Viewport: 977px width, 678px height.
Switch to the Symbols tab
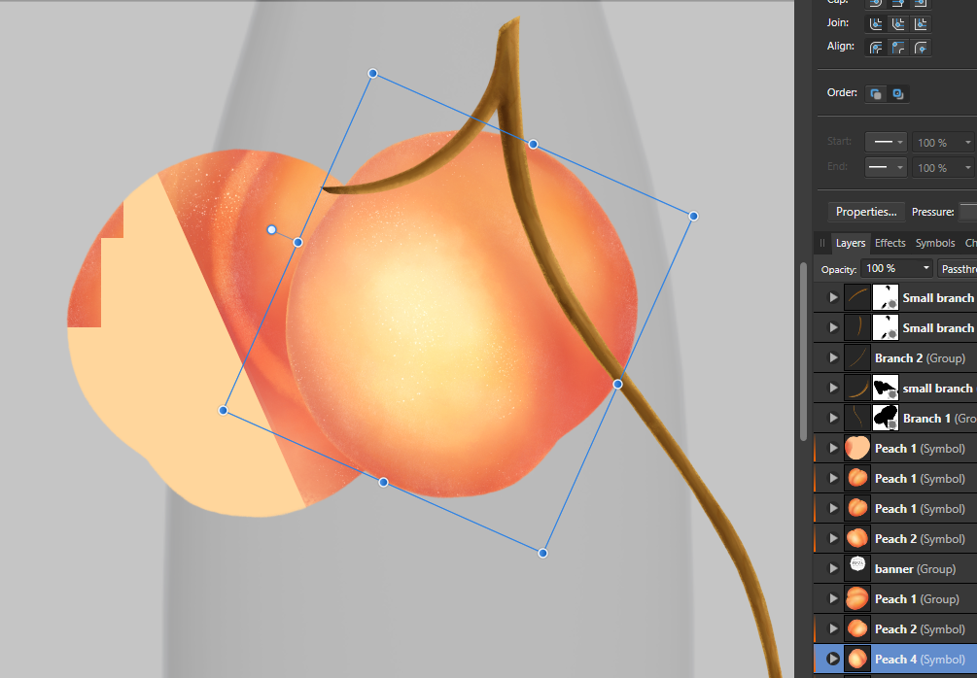(934, 243)
